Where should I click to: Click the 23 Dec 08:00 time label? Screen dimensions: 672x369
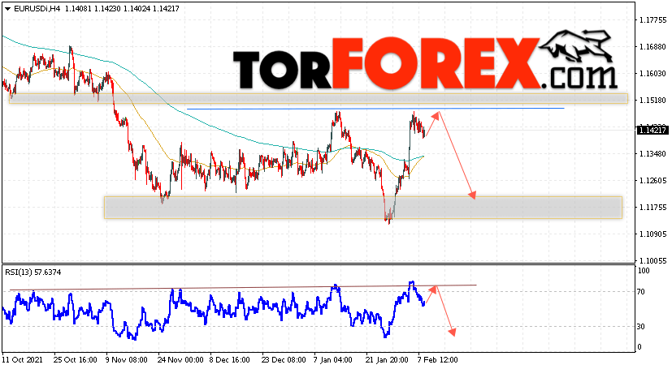point(284,359)
